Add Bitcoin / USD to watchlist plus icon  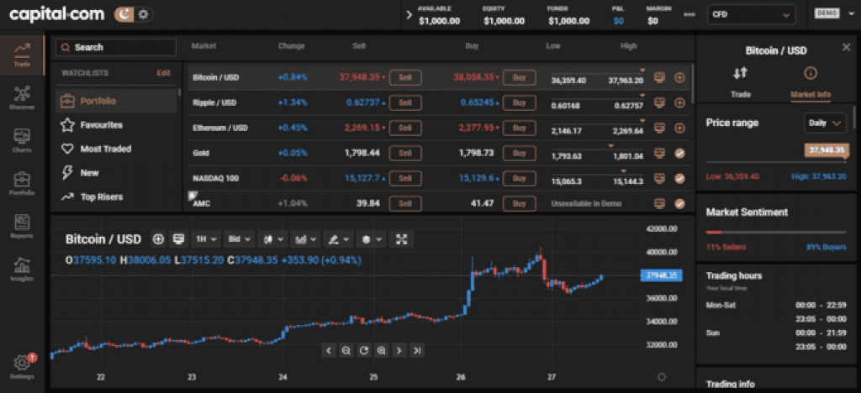point(679,78)
